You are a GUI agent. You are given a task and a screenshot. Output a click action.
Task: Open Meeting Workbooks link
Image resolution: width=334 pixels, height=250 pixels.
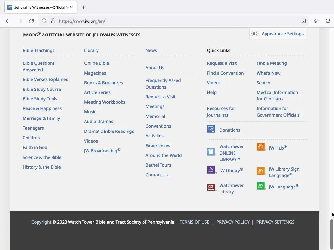click(105, 102)
